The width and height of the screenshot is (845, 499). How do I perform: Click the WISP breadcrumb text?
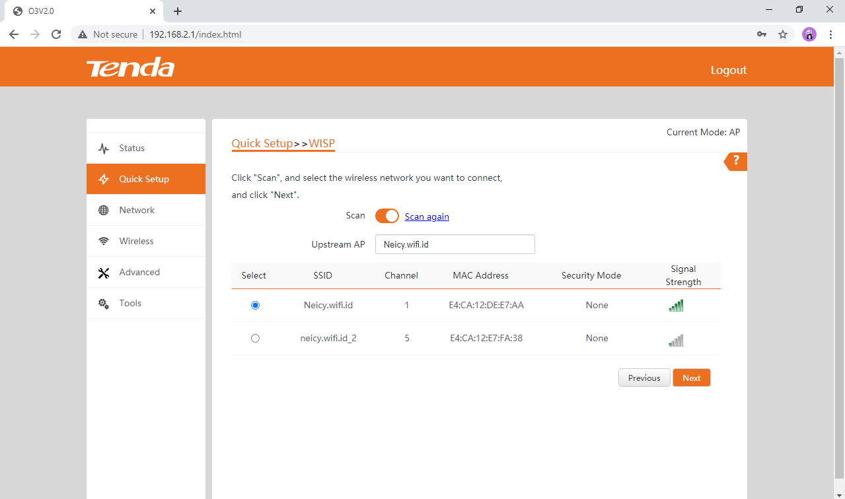click(322, 143)
